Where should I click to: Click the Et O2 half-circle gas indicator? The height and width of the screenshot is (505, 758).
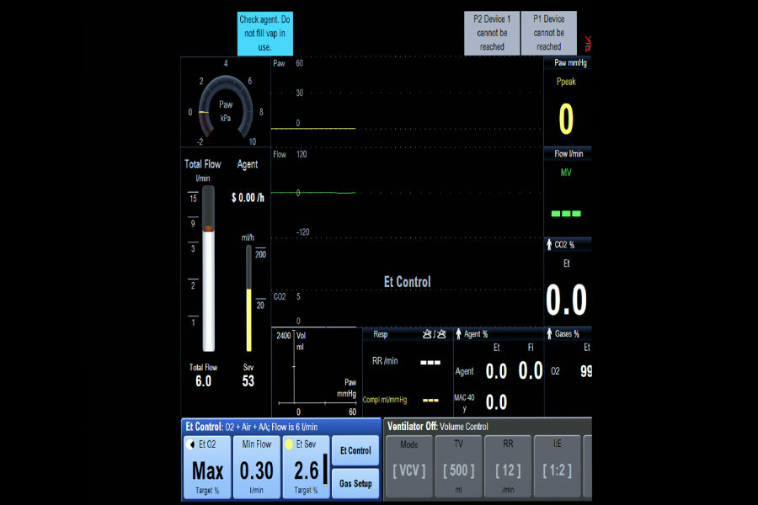(x=190, y=444)
